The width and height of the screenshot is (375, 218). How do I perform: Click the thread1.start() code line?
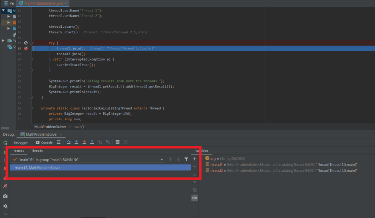(x=64, y=27)
